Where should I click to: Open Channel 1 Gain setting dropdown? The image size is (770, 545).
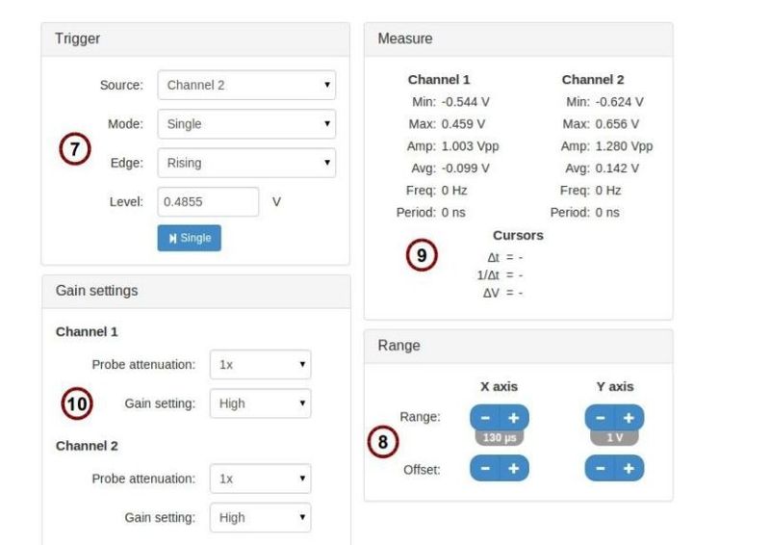[260, 403]
